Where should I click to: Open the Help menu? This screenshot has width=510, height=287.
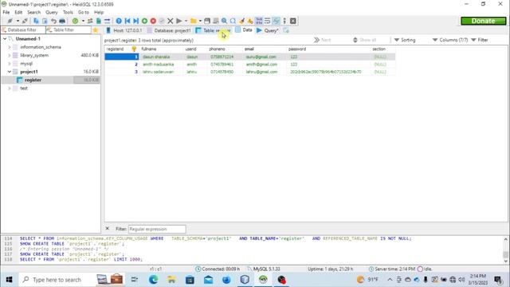pyautogui.click(x=99, y=13)
